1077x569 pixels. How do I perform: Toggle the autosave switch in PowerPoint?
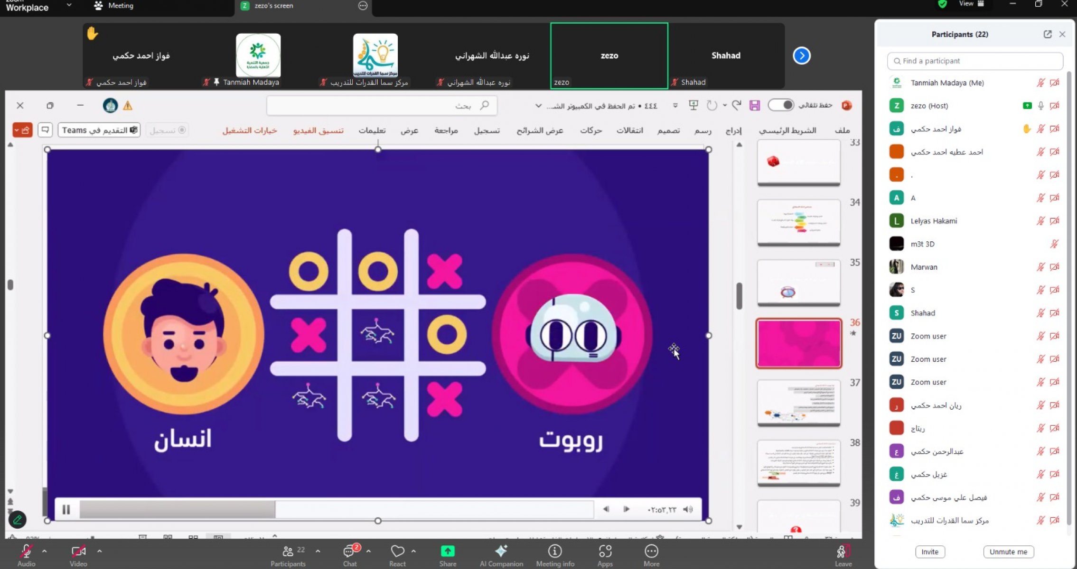point(780,105)
